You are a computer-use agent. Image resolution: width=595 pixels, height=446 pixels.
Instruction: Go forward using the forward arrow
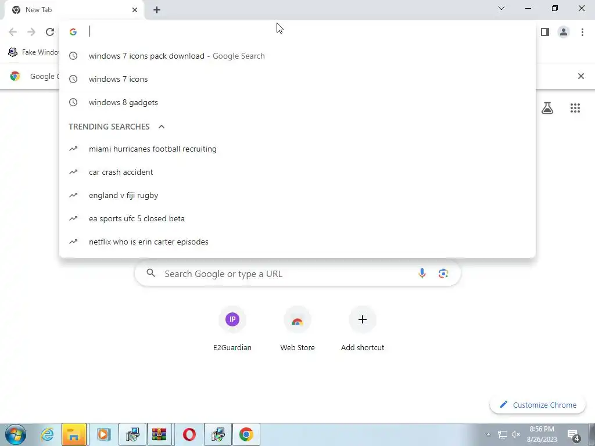pyautogui.click(x=31, y=32)
